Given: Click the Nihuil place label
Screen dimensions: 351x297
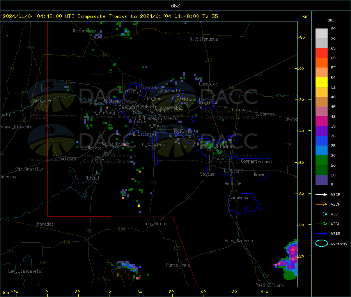Looking at the screenshot, I should point(92,178).
